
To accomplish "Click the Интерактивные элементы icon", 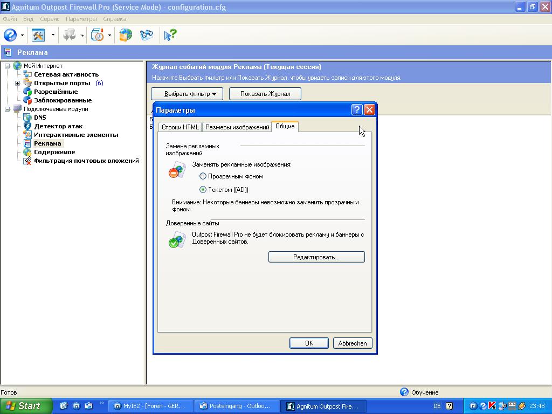I will [x=27, y=135].
